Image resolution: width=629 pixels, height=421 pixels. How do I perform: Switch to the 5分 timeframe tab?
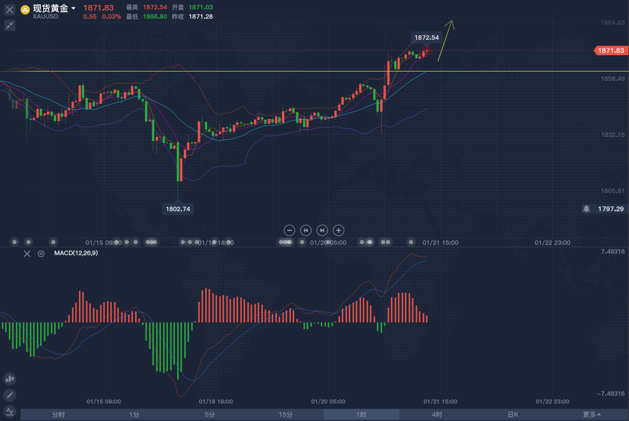[x=210, y=415]
